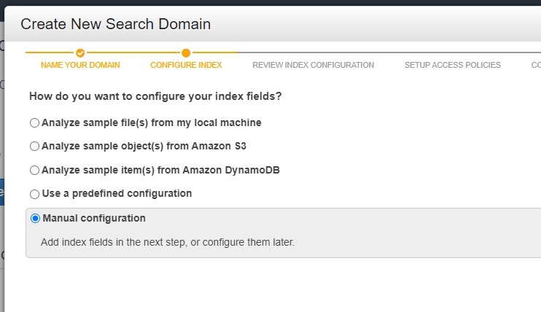Go to the Name Your Domain step label

point(80,65)
